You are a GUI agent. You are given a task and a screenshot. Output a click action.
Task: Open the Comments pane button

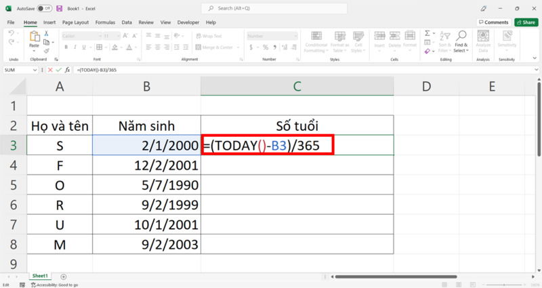click(x=494, y=22)
